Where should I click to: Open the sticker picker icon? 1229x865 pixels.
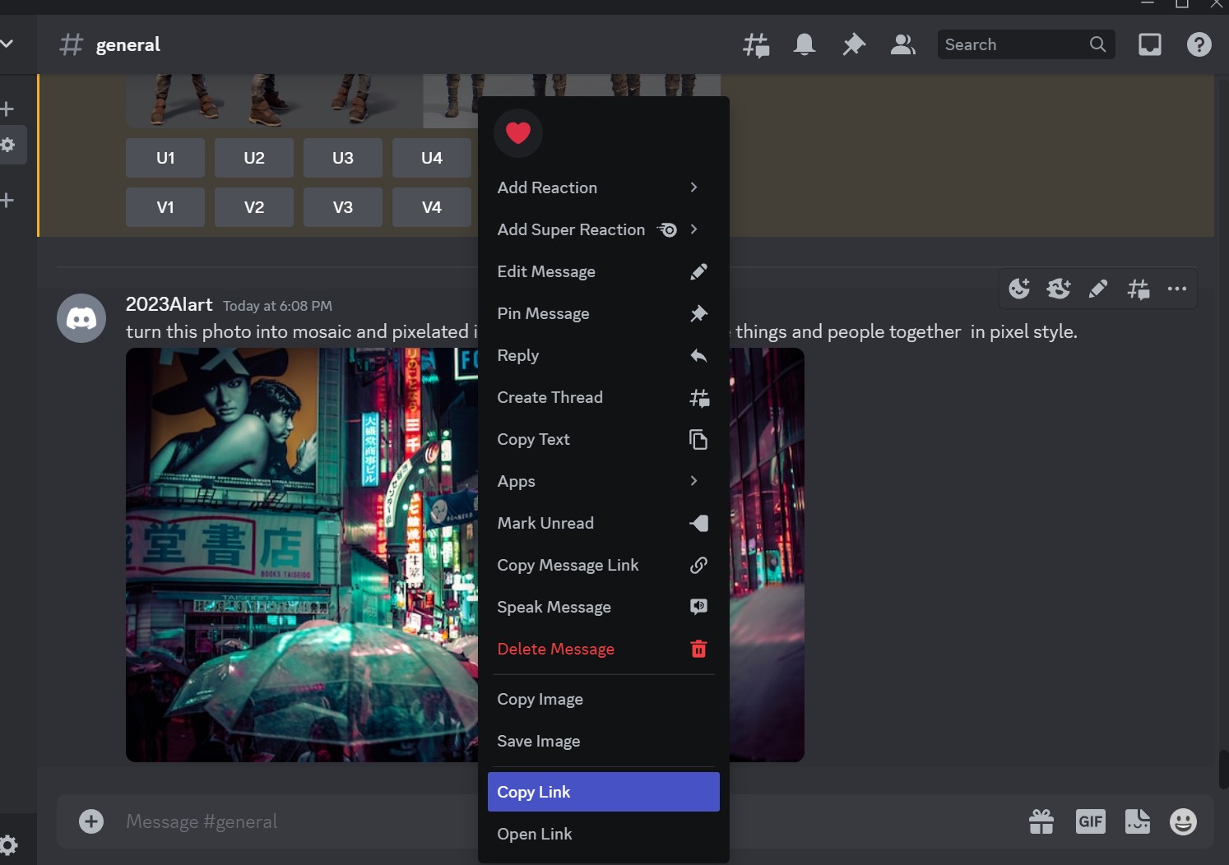(x=1137, y=821)
